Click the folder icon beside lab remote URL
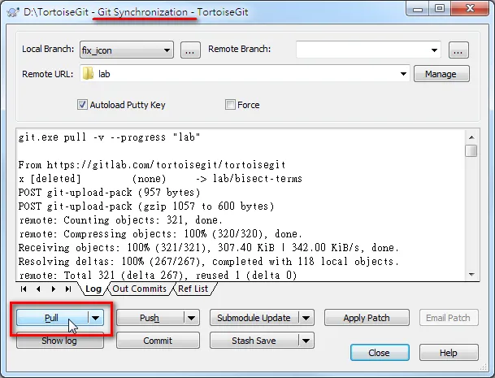495x378 pixels. click(88, 74)
